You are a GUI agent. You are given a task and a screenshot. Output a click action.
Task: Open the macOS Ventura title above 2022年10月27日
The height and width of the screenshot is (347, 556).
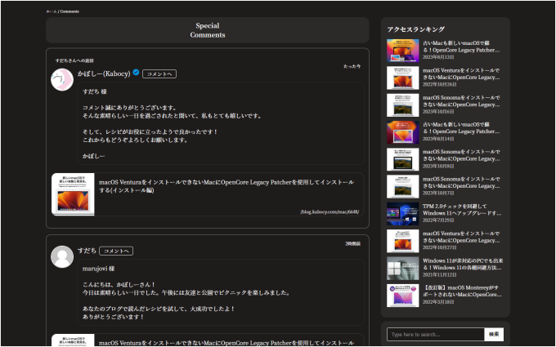461,237
